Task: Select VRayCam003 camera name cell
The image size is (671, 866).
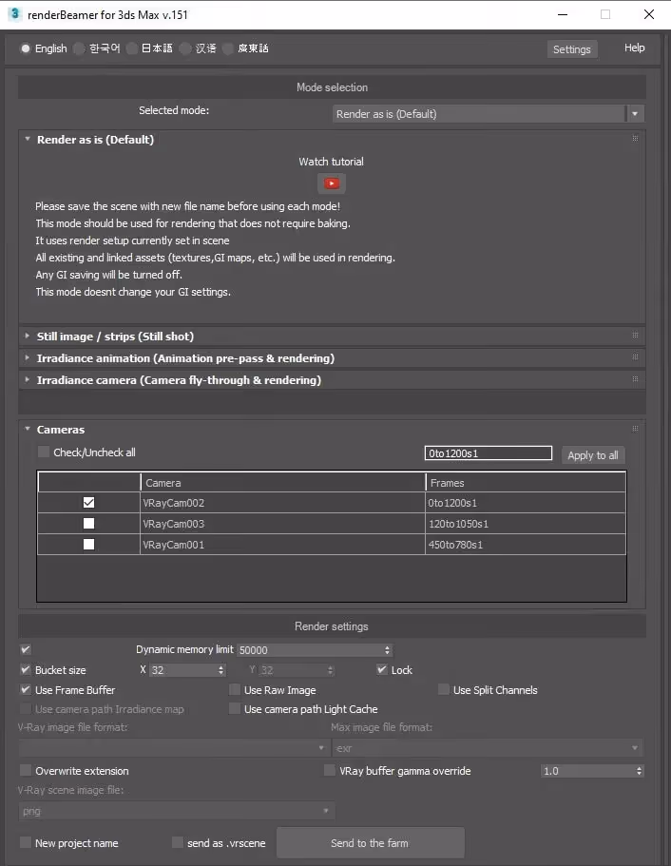Action: click(283, 524)
